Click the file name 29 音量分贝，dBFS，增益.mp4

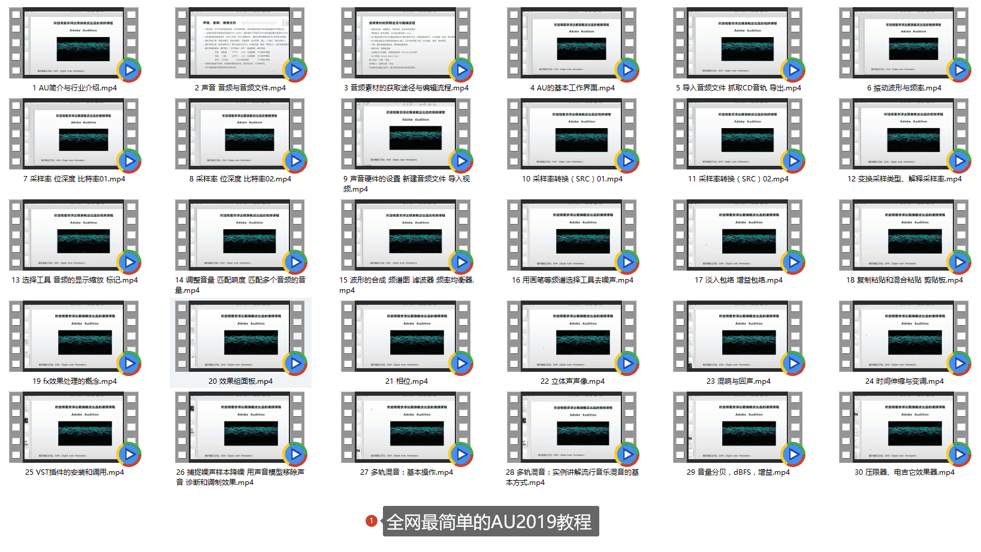pyautogui.click(x=738, y=472)
